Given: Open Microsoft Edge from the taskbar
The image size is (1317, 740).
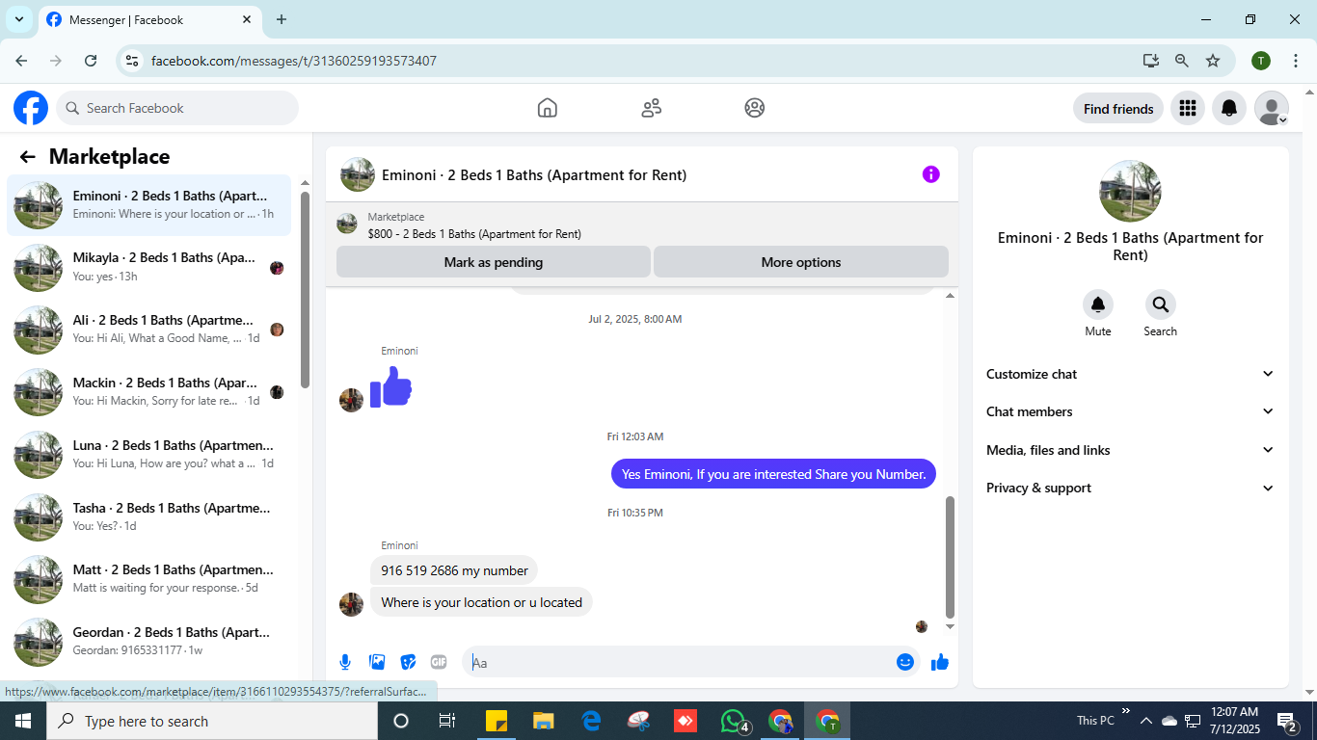Looking at the screenshot, I should 591,721.
